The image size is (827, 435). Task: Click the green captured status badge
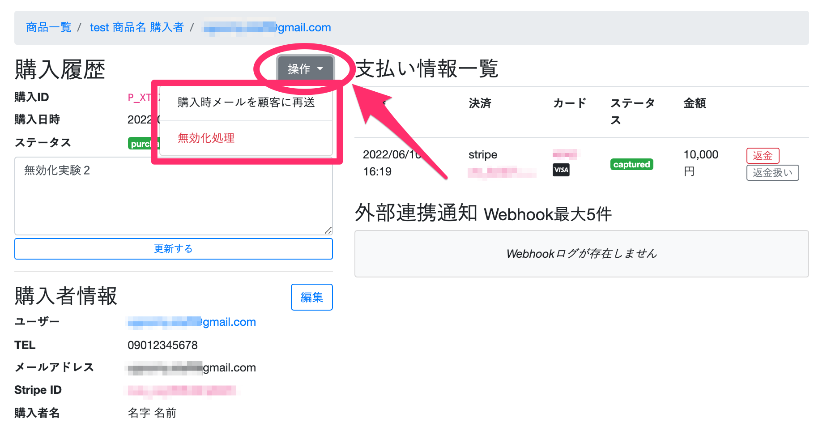tap(631, 164)
